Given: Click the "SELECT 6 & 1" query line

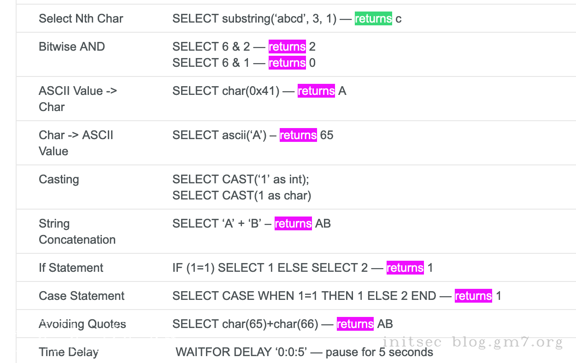Looking at the screenshot, I should click(212, 63).
